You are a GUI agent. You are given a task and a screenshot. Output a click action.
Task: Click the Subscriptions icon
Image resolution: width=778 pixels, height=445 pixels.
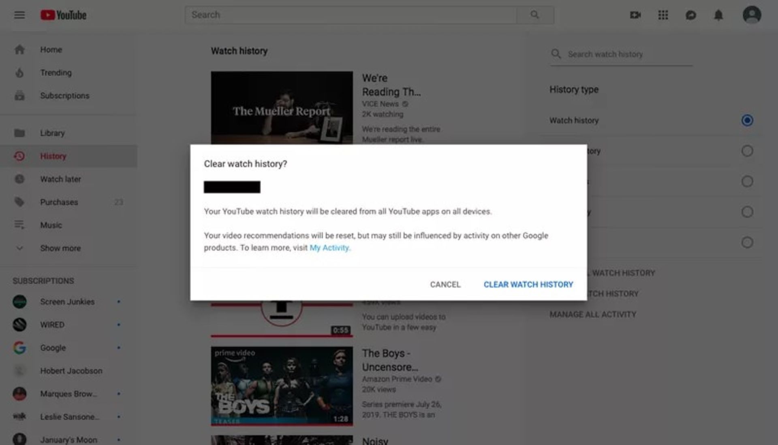[x=19, y=96]
